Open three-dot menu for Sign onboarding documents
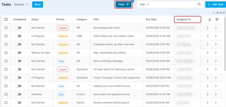226x107 pixels. (208, 53)
